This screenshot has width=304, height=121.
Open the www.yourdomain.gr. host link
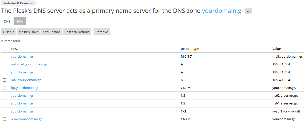click(28, 119)
